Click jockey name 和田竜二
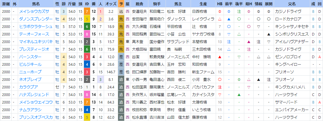The height and width of the screenshot is (121, 323). point(157,12)
